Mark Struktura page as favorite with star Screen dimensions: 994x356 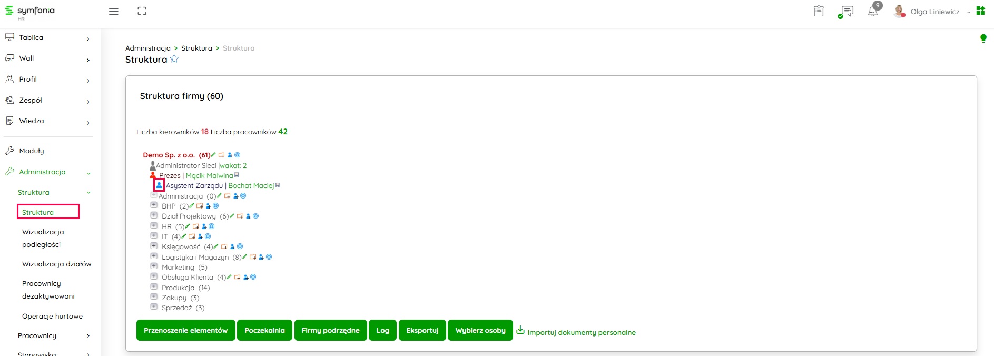[174, 59]
